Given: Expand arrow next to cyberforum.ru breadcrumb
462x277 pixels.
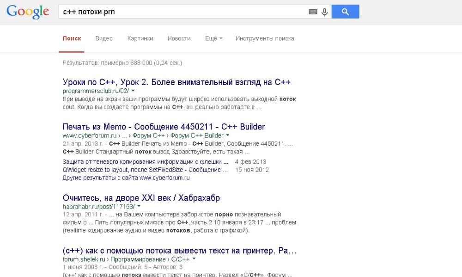Looking at the screenshot, I should (227, 135).
